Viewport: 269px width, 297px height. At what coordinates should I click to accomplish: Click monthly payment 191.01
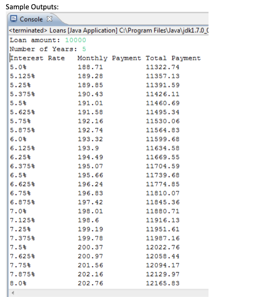coord(90,103)
